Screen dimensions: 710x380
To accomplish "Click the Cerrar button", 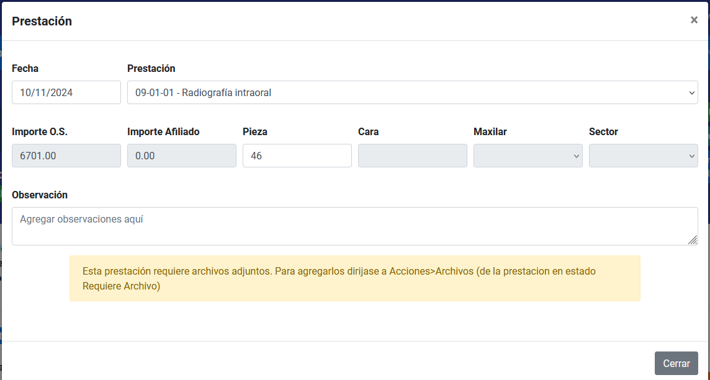I will tap(676, 363).
